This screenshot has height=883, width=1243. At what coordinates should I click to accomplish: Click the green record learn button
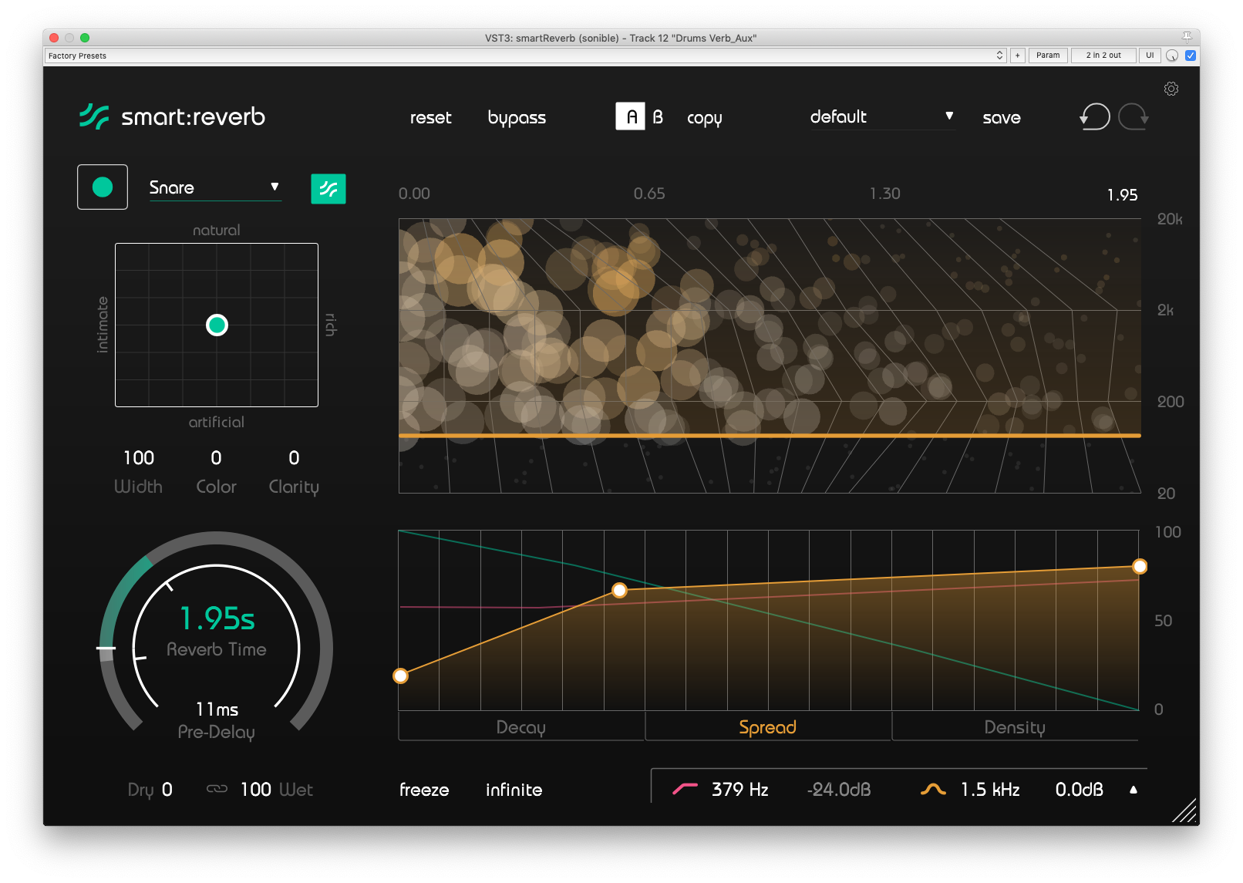pos(103,187)
